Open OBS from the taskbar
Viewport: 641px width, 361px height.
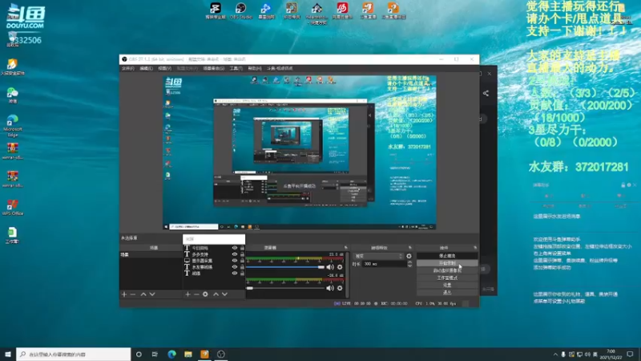[221, 354]
